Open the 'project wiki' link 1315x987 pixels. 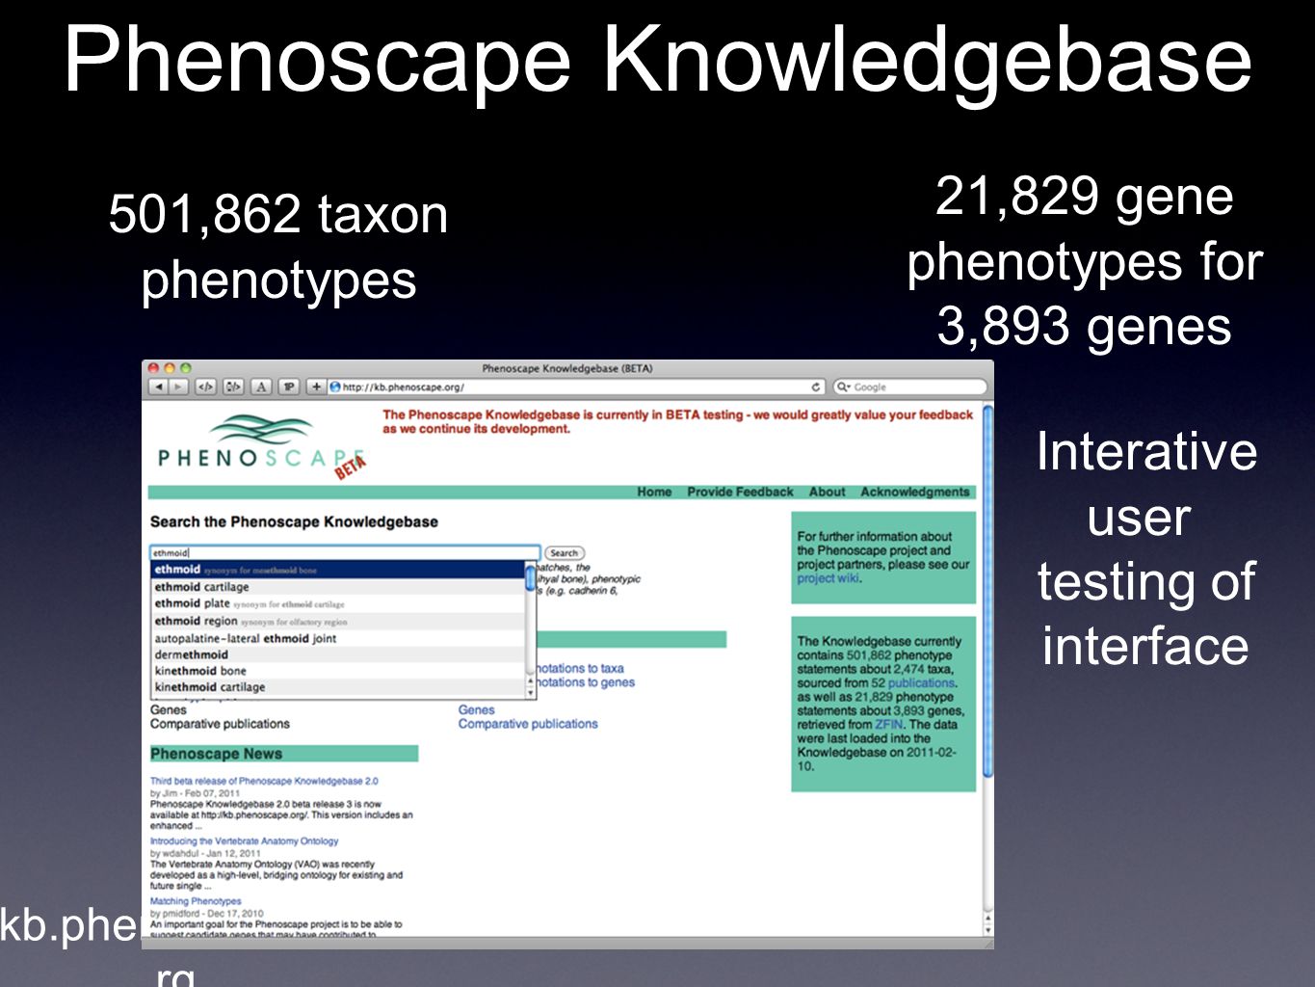(828, 578)
